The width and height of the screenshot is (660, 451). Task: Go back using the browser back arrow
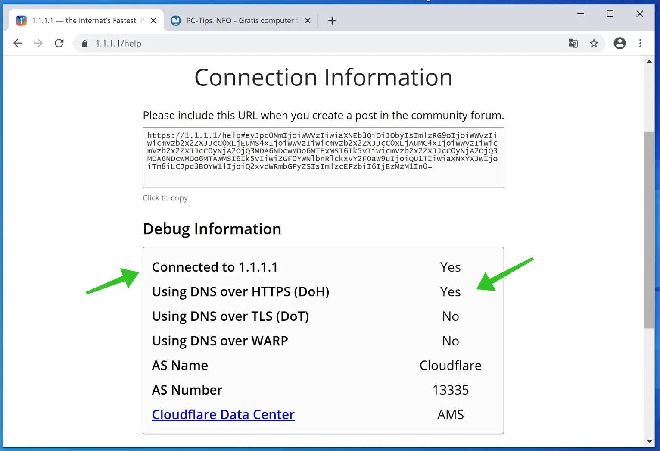[18, 43]
